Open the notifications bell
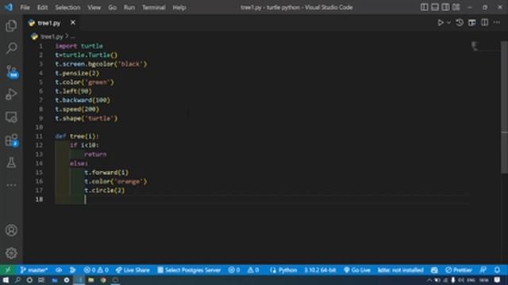The height and width of the screenshot is (285, 508). coord(497,270)
